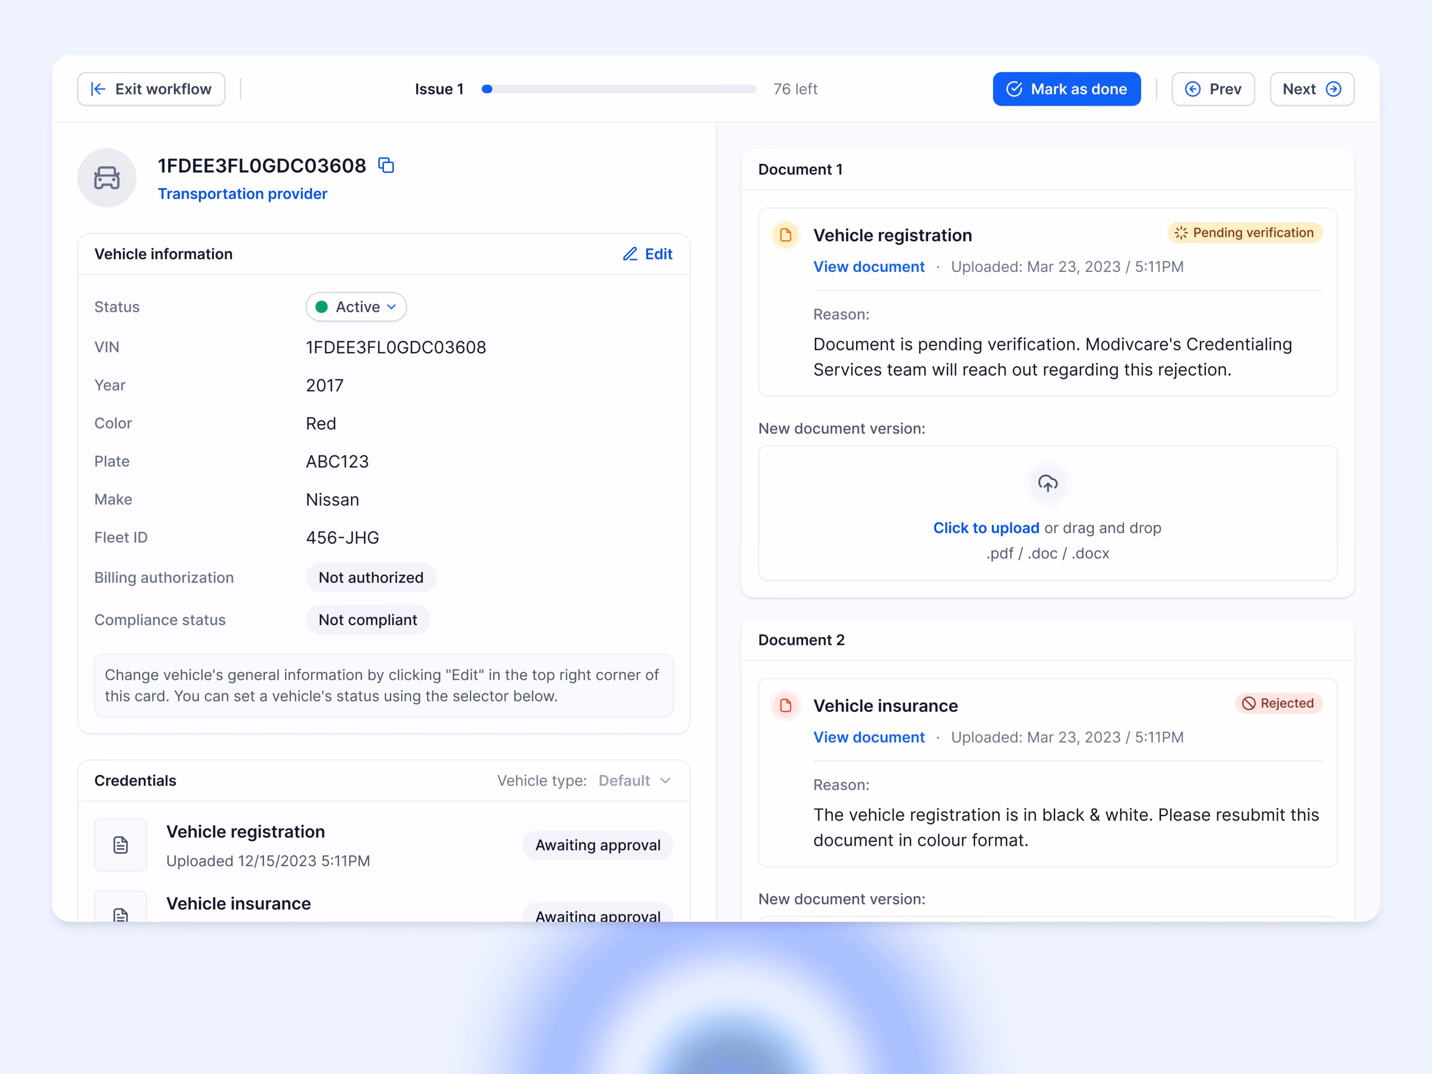This screenshot has height=1074, width=1432.
Task: Copy the VIN using the copy icon
Action: point(386,166)
